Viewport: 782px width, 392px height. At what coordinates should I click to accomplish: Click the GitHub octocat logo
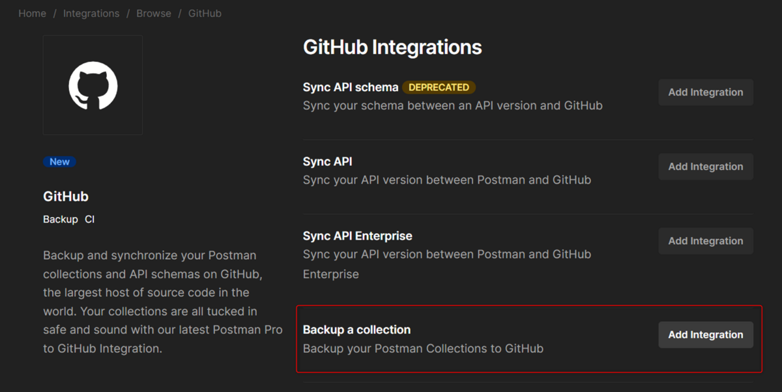tap(93, 85)
